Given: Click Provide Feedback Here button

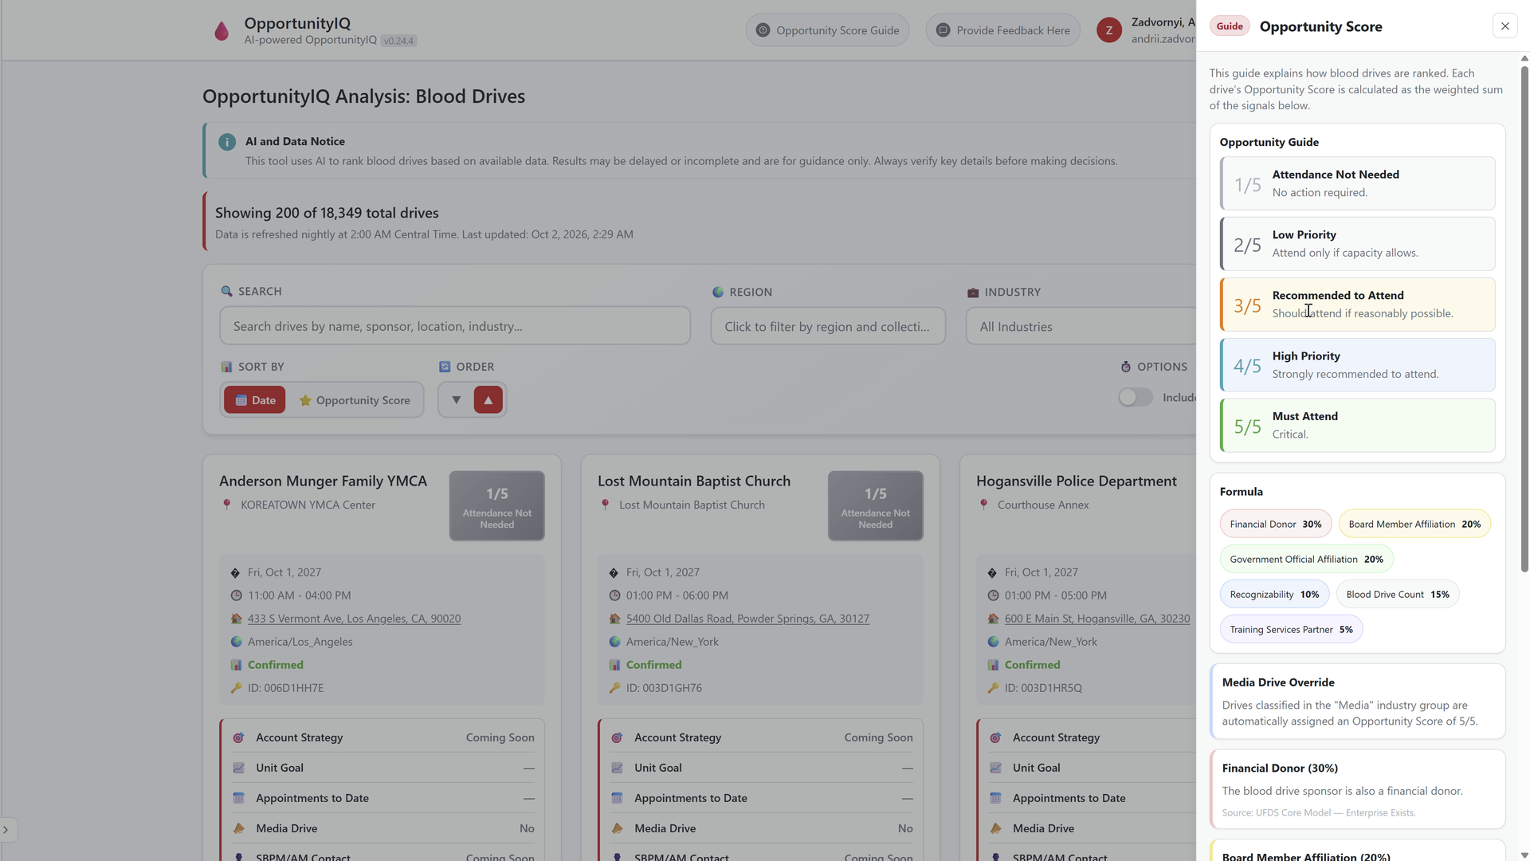Looking at the screenshot, I should point(1002,30).
